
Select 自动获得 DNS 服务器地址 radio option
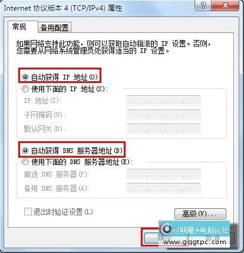tap(25, 151)
